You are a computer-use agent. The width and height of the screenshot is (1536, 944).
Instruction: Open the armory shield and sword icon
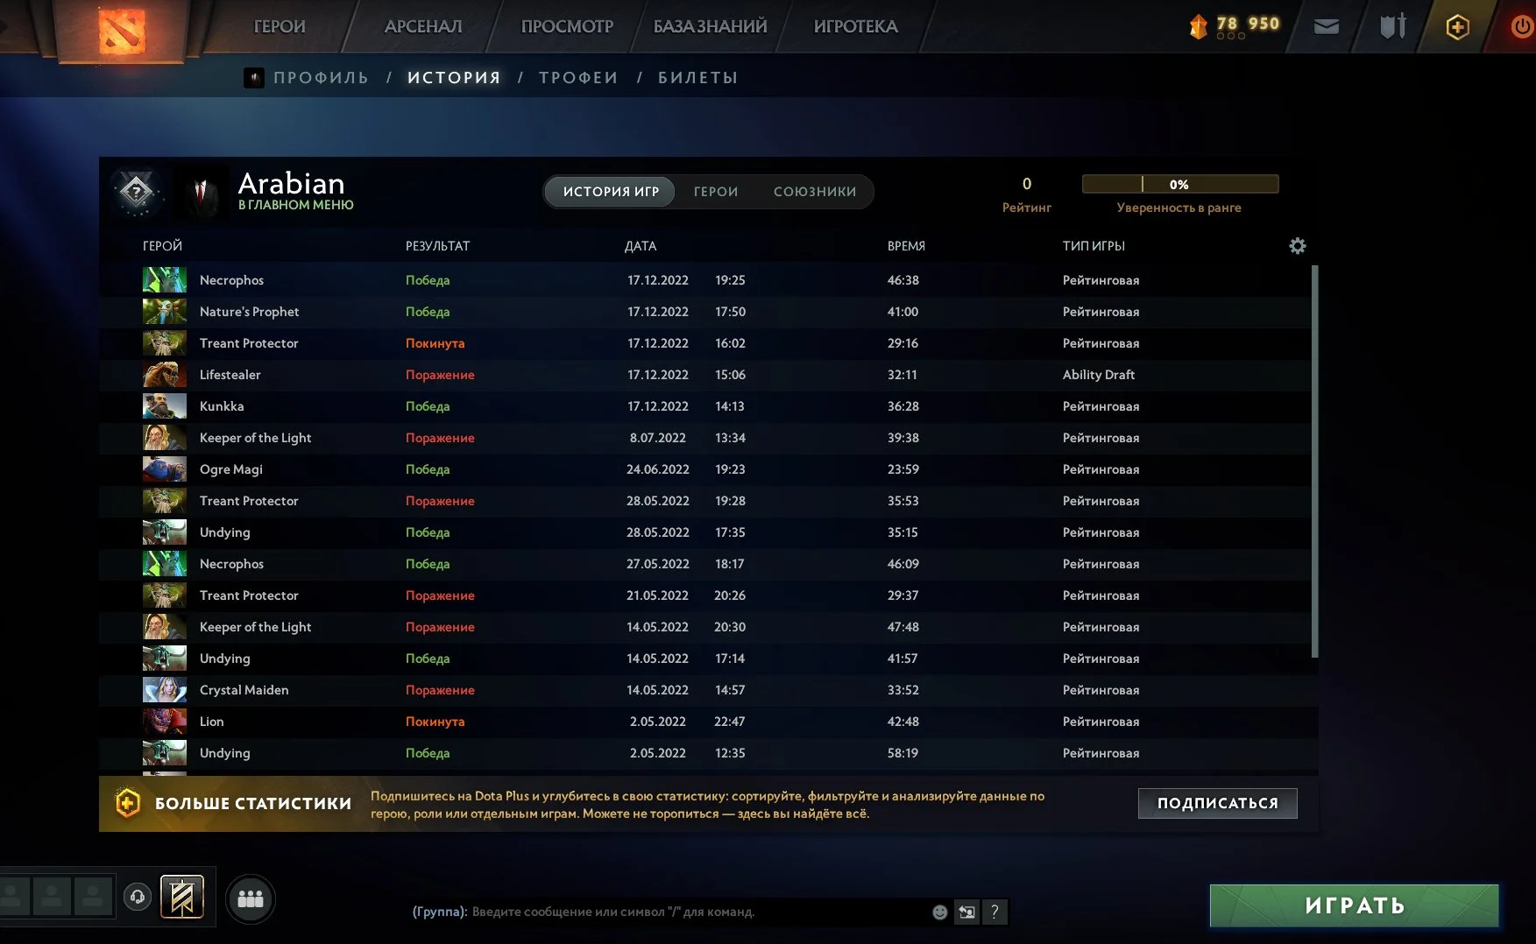coord(1392,26)
